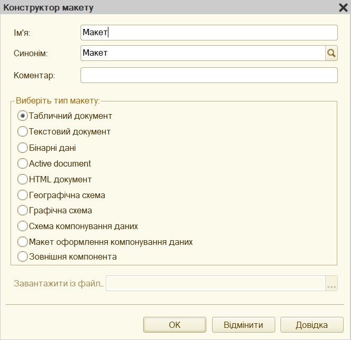
Task: Select Географічна схема option
Action: click(x=23, y=195)
